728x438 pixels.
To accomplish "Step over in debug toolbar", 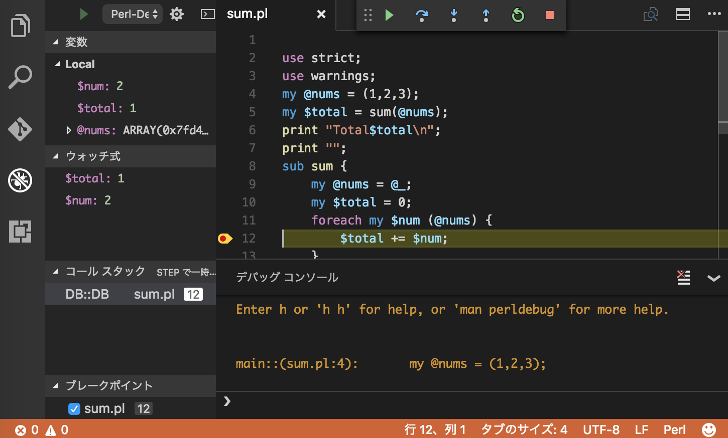I will tap(422, 15).
